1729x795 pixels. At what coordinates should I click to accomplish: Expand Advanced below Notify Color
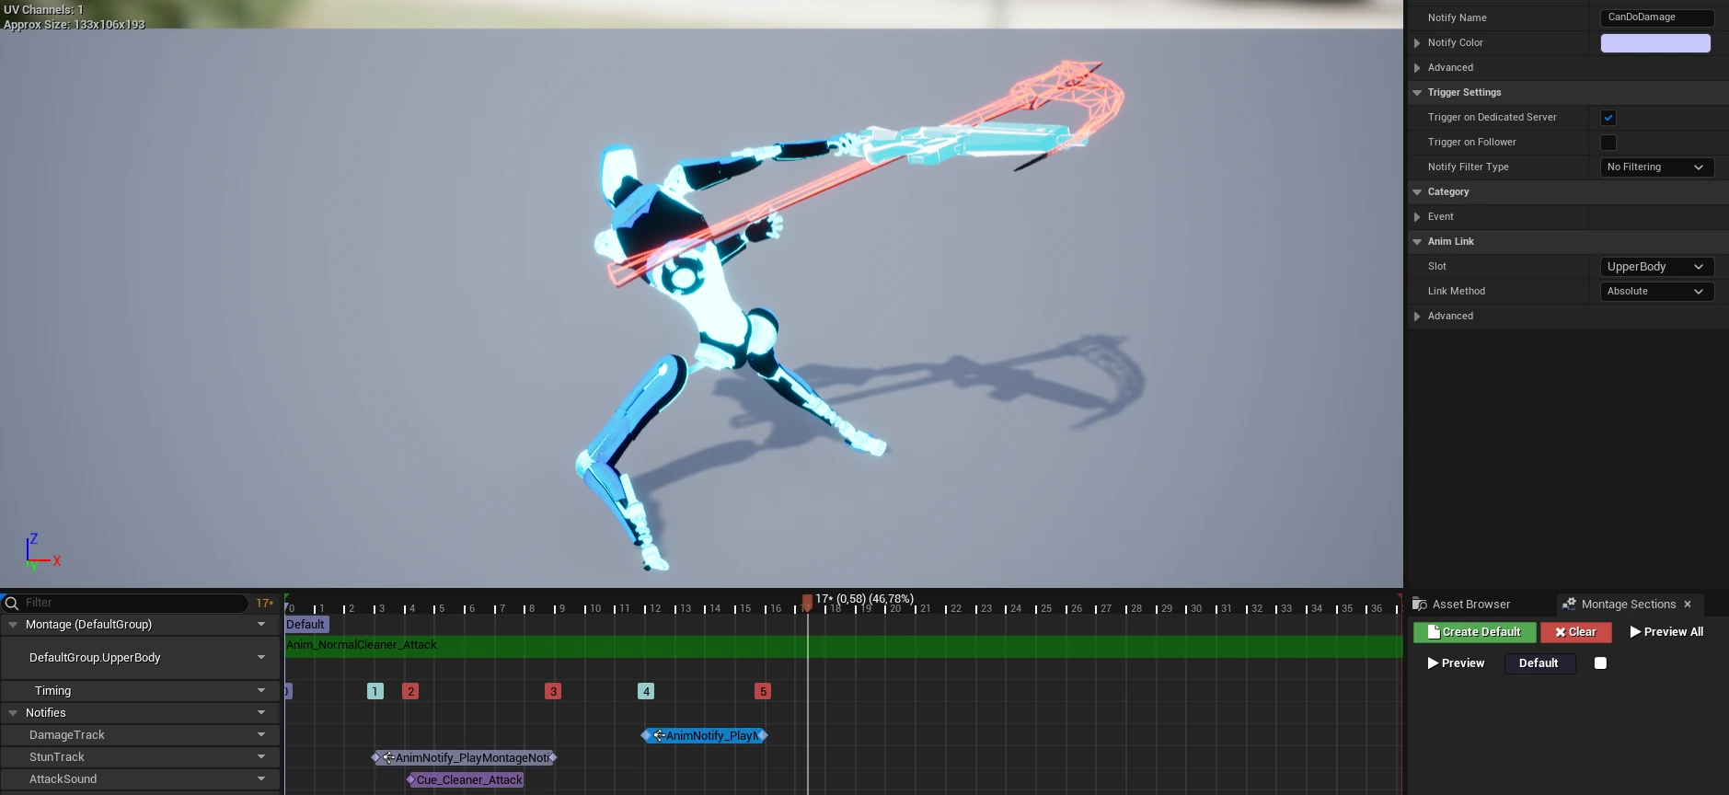pos(1417,68)
